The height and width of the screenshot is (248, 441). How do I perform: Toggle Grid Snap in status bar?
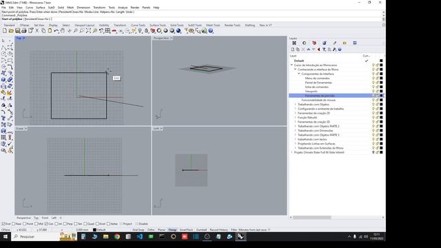coord(138,229)
